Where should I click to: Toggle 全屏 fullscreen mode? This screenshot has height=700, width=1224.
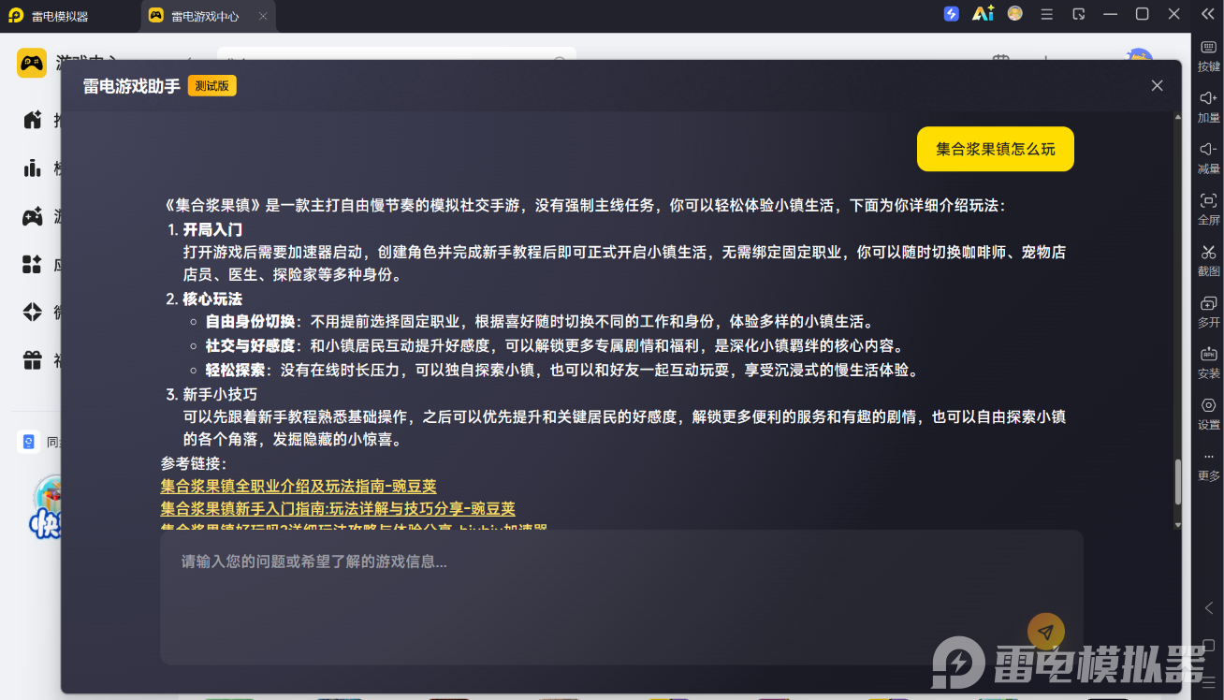click(1208, 210)
